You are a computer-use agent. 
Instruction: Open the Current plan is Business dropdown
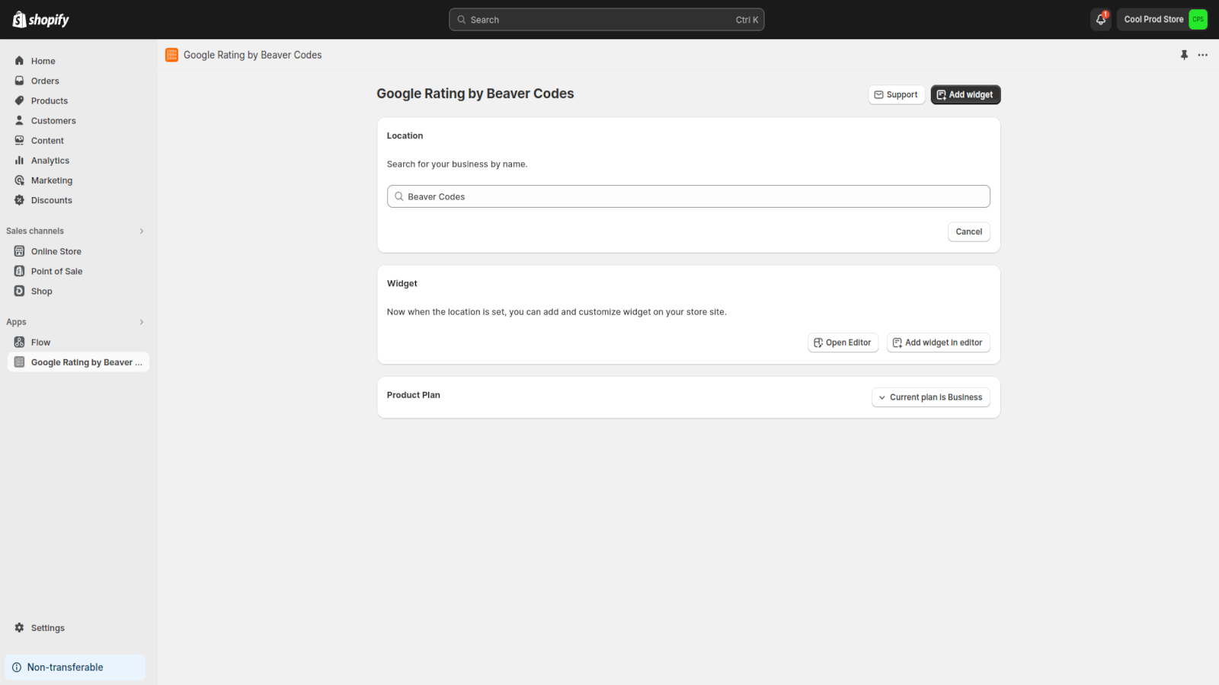click(931, 397)
